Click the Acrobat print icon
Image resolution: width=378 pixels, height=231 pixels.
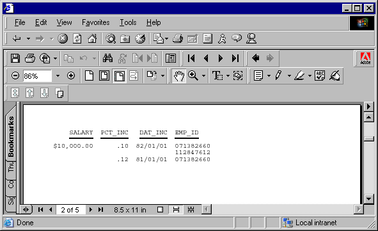point(30,58)
